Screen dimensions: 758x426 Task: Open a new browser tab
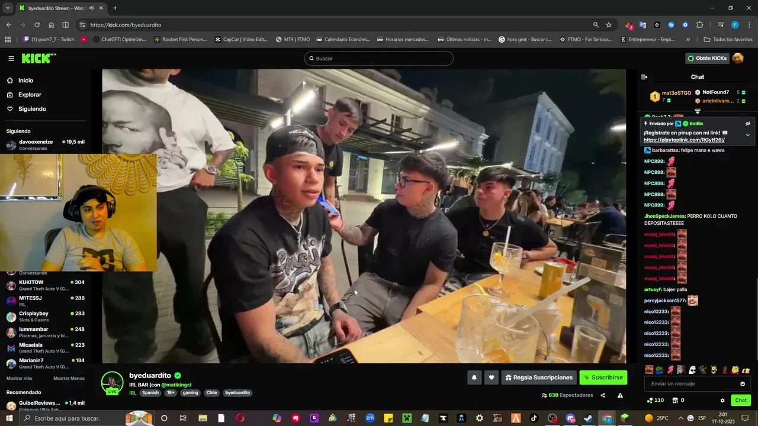click(115, 8)
